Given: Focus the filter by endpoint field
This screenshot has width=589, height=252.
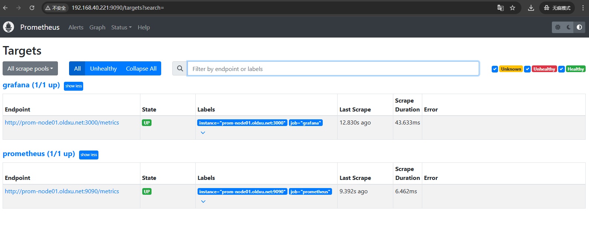Looking at the screenshot, I should tap(333, 69).
